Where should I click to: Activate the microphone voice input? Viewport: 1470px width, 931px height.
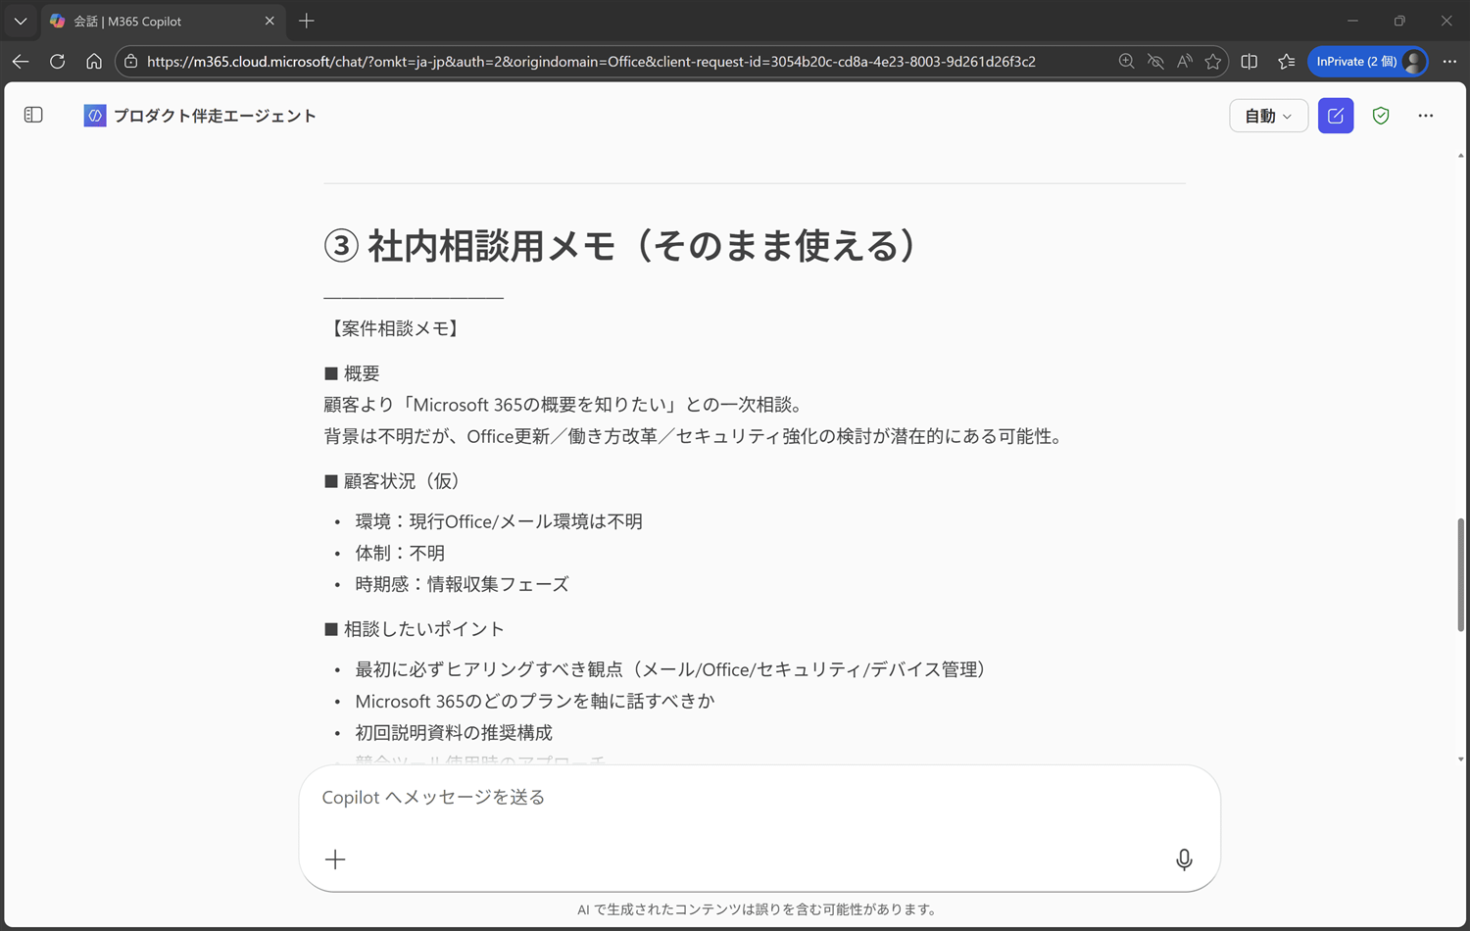[x=1184, y=859]
